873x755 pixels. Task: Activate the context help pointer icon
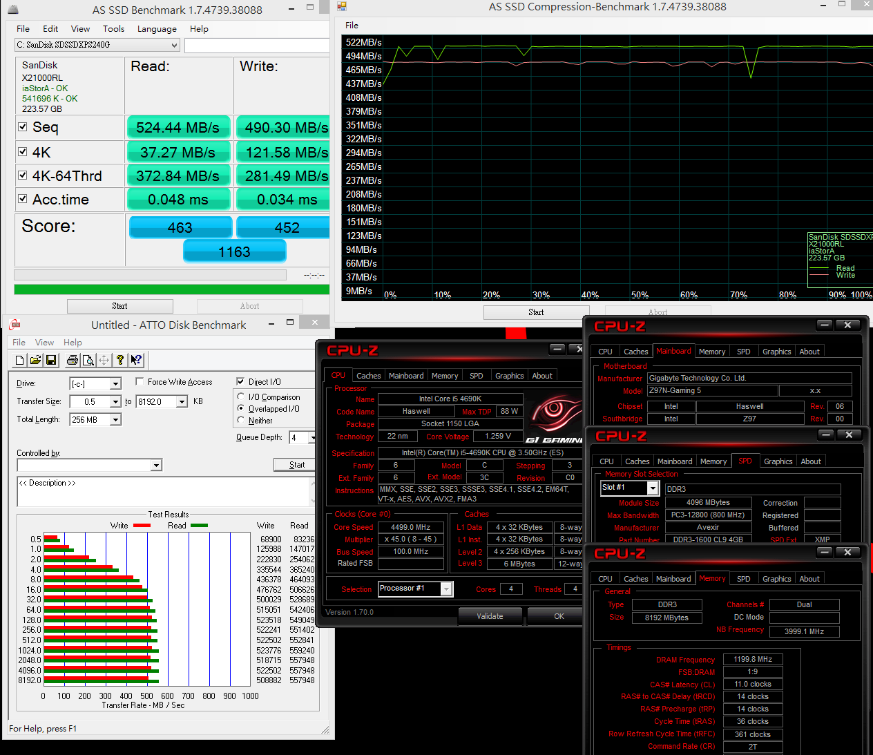pos(136,360)
